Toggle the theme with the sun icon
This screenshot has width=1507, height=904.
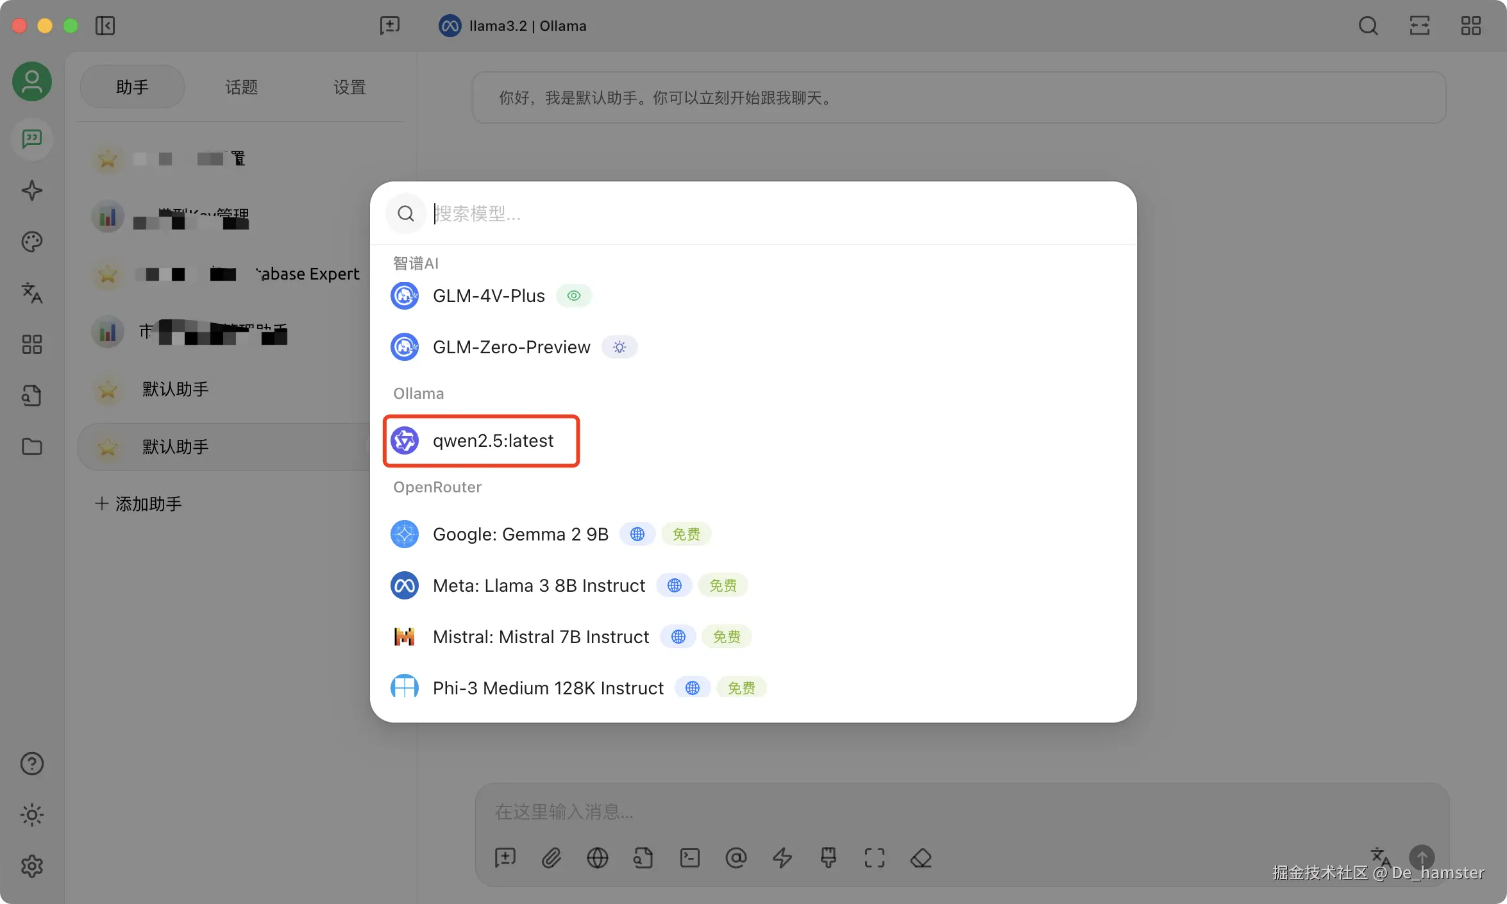click(x=31, y=815)
